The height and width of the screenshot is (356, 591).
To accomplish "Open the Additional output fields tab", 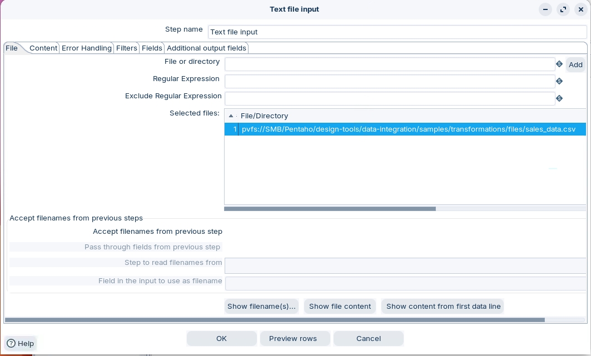I will pos(206,48).
